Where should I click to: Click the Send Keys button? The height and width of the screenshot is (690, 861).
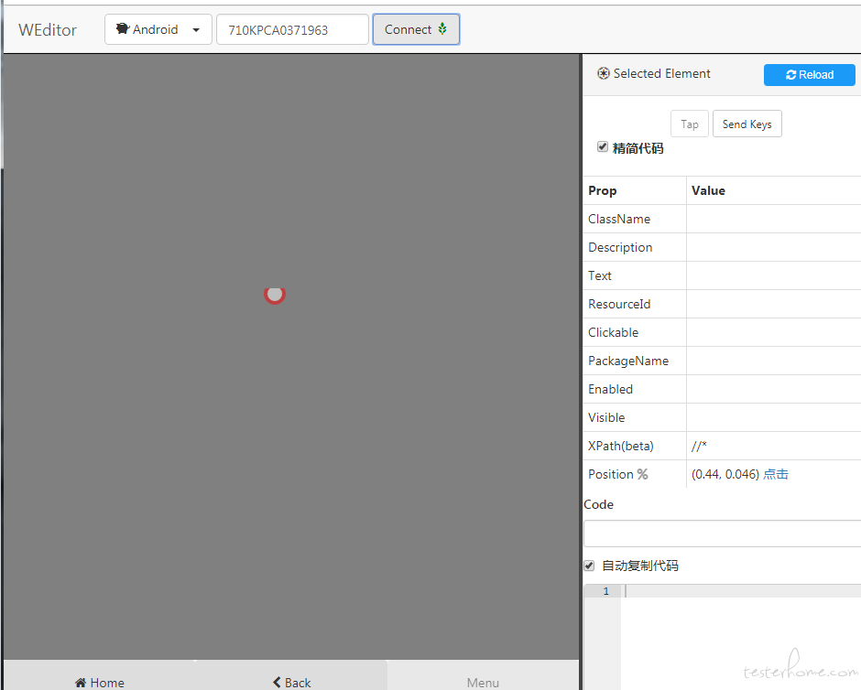click(747, 124)
